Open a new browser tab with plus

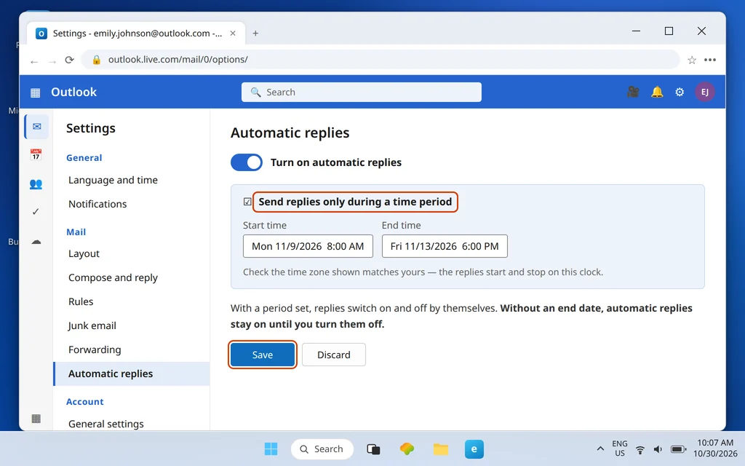point(255,33)
